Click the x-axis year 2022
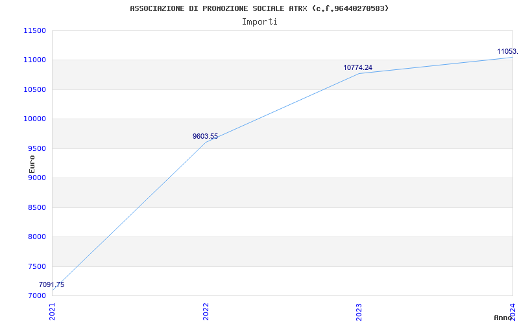519x324 pixels. click(x=206, y=312)
